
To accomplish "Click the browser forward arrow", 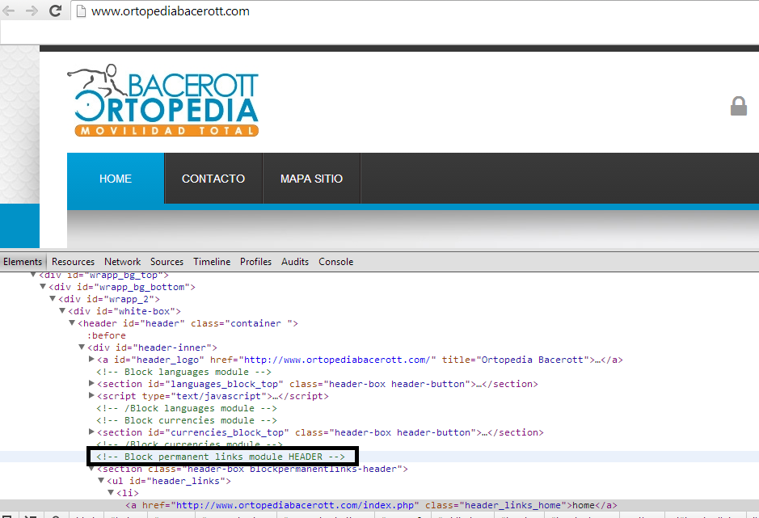I will pos(32,11).
